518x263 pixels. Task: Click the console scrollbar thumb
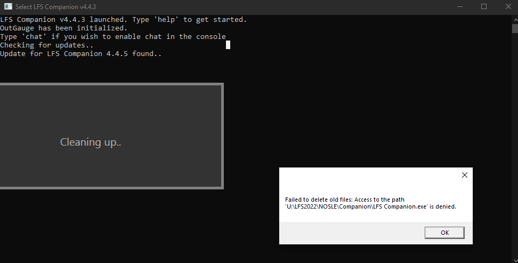pyautogui.click(x=515, y=29)
